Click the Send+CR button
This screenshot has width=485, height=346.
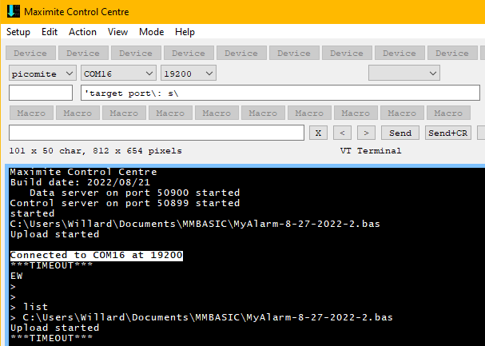pyautogui.click(x=448, y=133)
